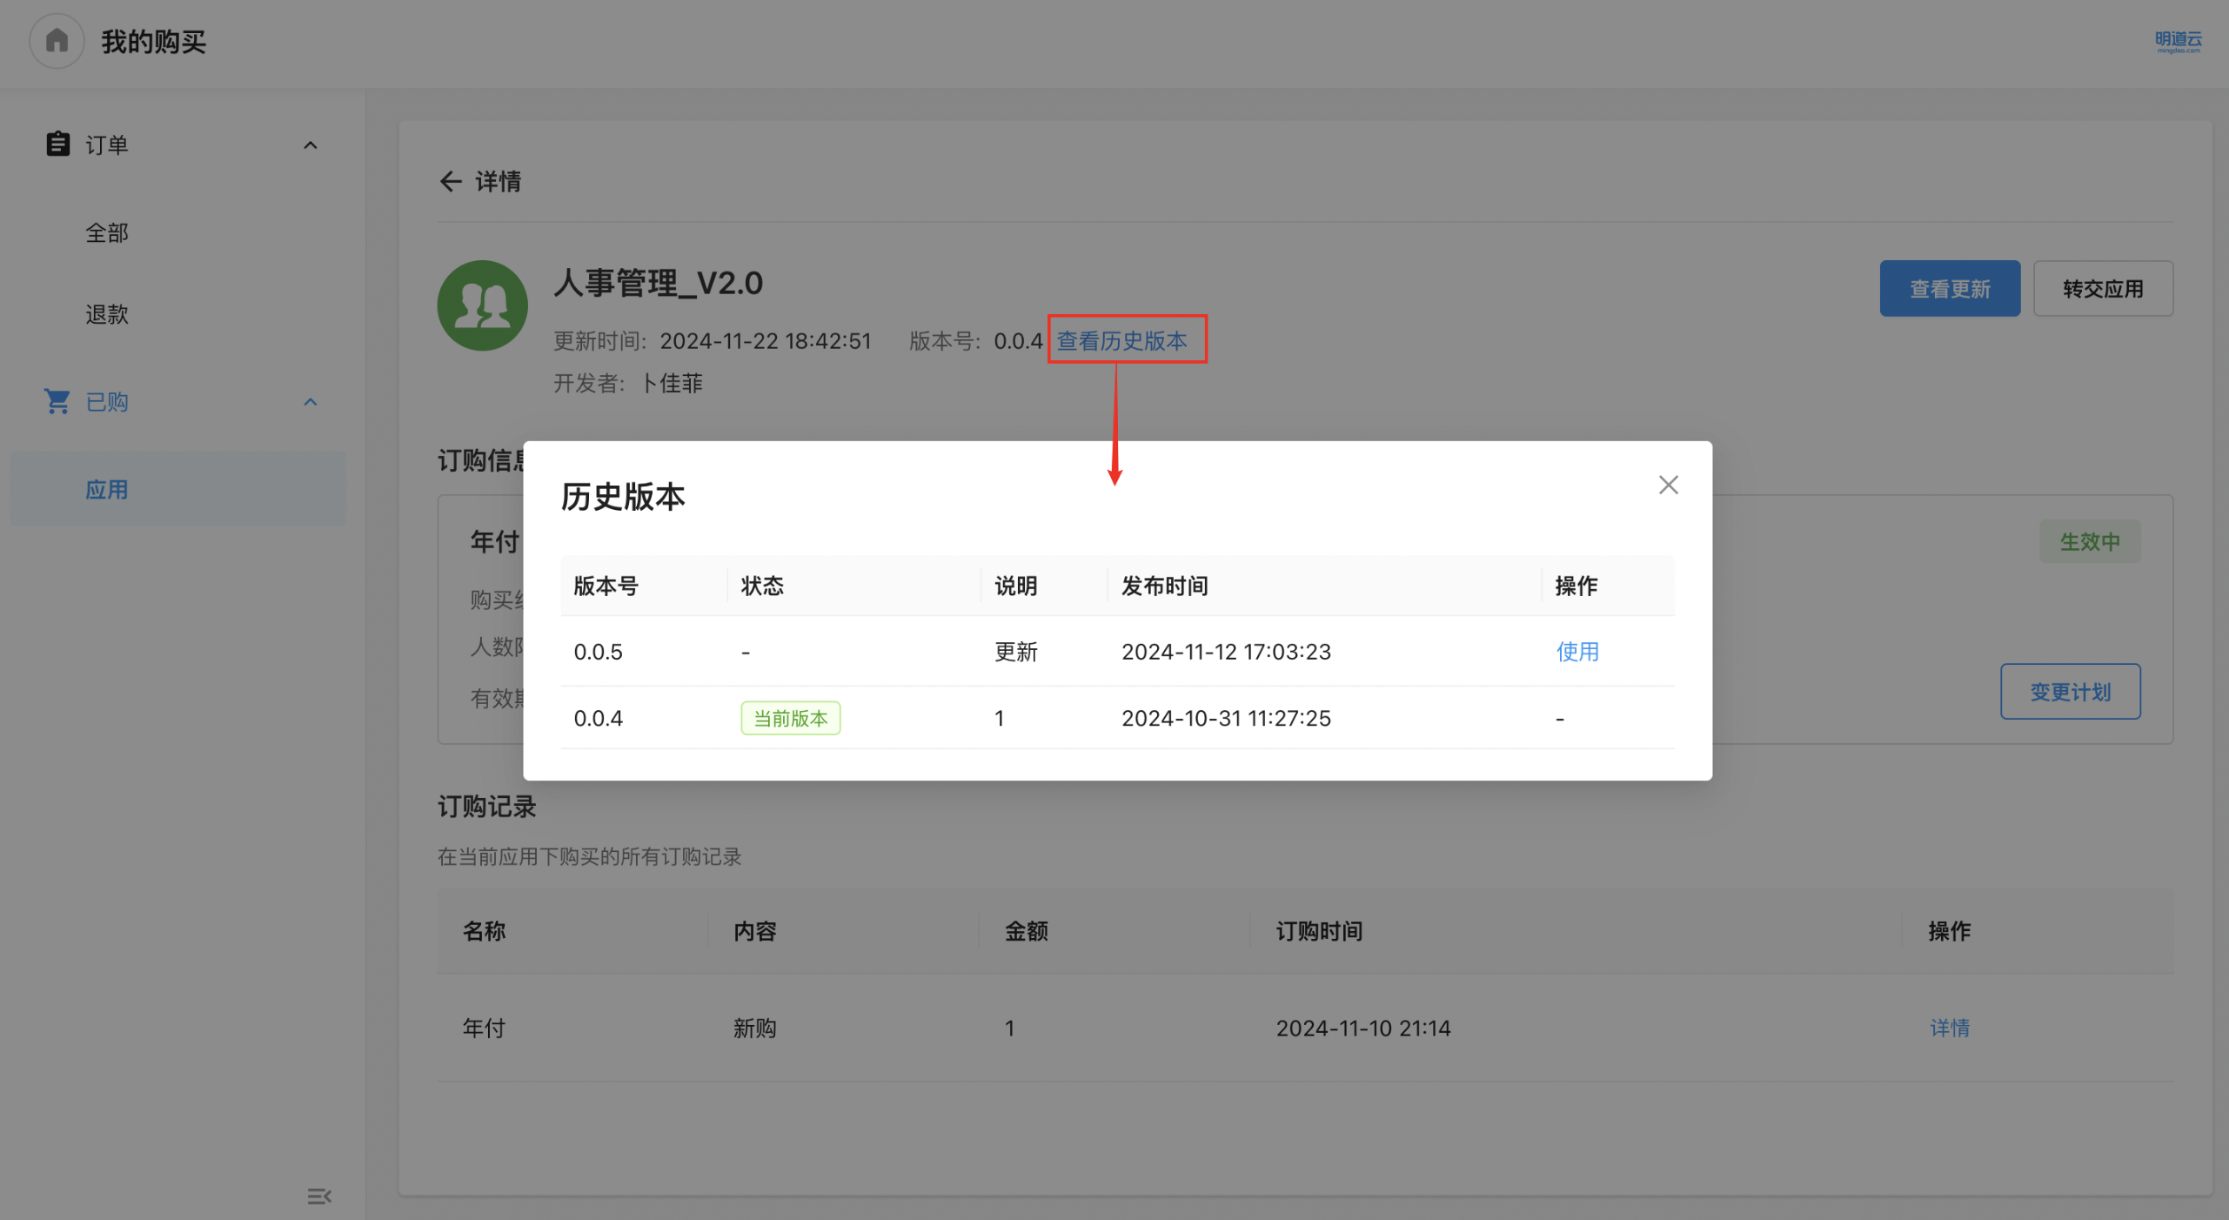Open 详情 link in 订购记录 row

coord(1949,1028)
